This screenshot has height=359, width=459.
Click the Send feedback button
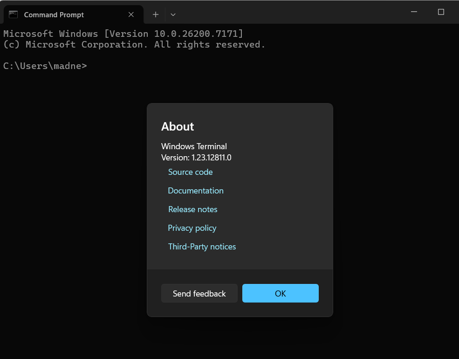click(199, 293)
